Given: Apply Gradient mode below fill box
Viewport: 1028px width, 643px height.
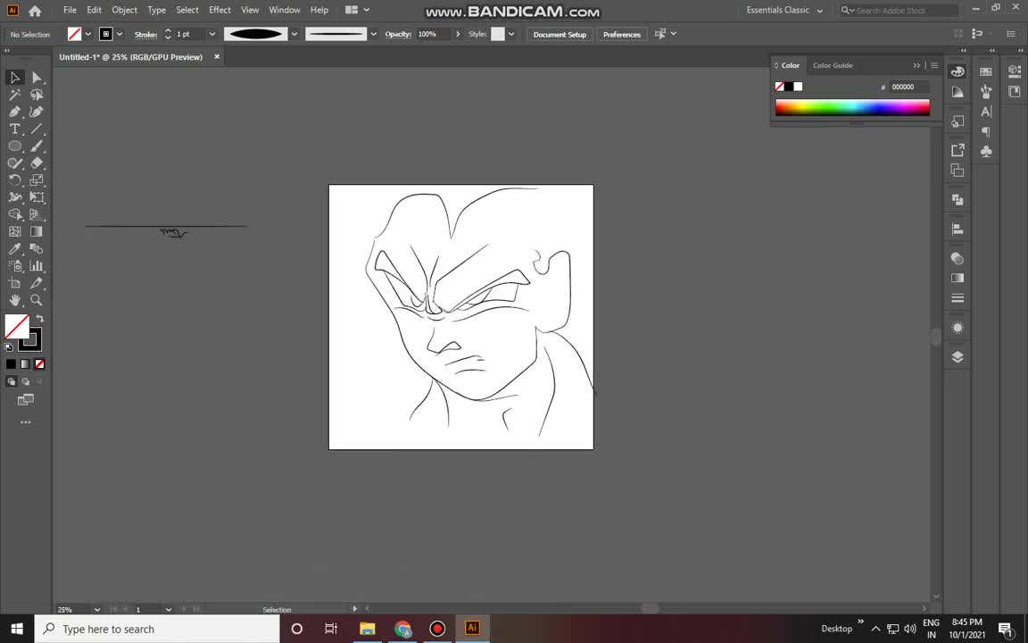Looking at the screenshot, I should pos(25,363).
